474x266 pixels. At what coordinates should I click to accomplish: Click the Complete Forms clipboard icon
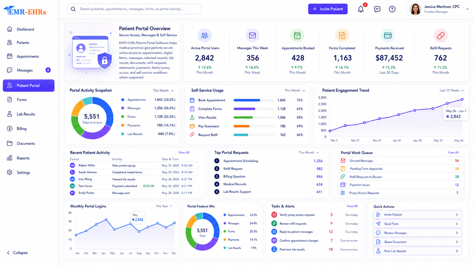pyautogui.click(x=192, y=109)
